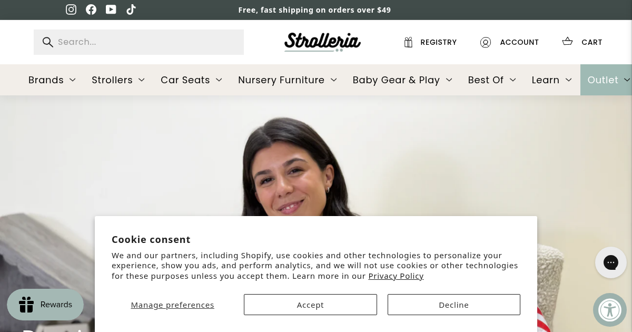
Task: Open the accessibility widget icon
Action: click(x=610, y=310)
